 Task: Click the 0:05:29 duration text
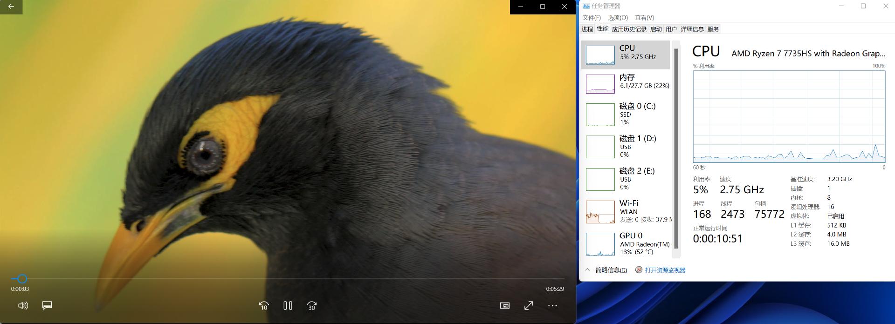(555, 289)
